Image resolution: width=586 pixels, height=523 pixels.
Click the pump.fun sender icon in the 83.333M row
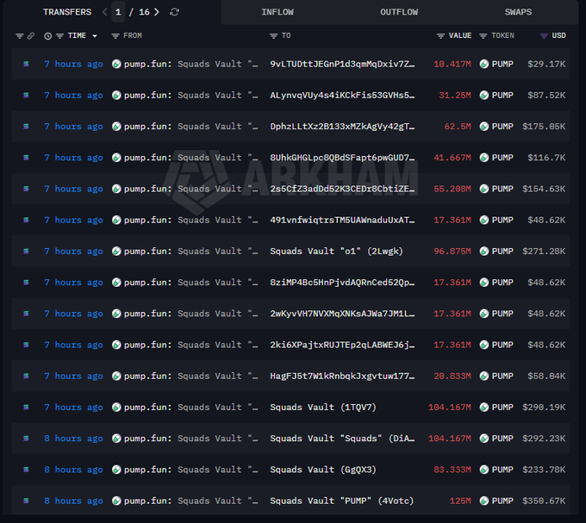pos(116,470)
